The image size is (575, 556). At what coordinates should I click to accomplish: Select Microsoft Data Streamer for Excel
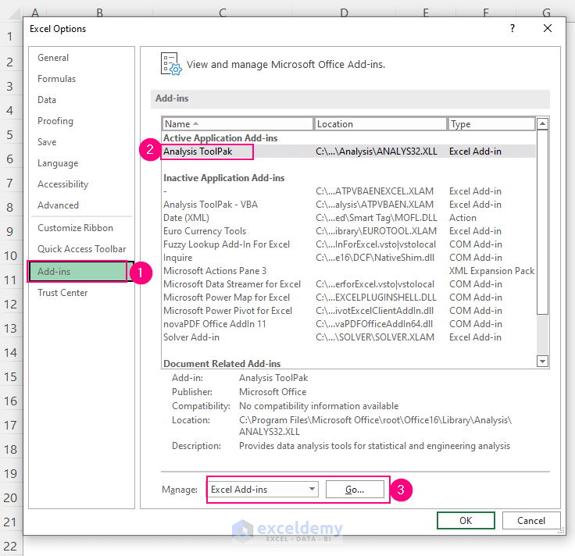coord(232,284)
